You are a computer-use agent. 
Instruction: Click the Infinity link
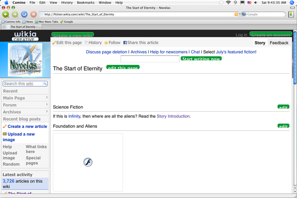coord(74,116)
